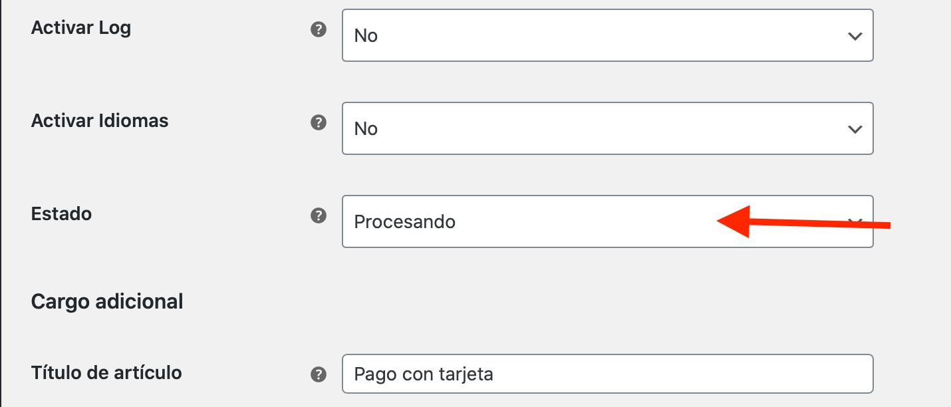Viewport: 951px width, 407px height.
Task: Click the chevron arrow of Activar Idiomas select
Action: click(x=855, y=129)
